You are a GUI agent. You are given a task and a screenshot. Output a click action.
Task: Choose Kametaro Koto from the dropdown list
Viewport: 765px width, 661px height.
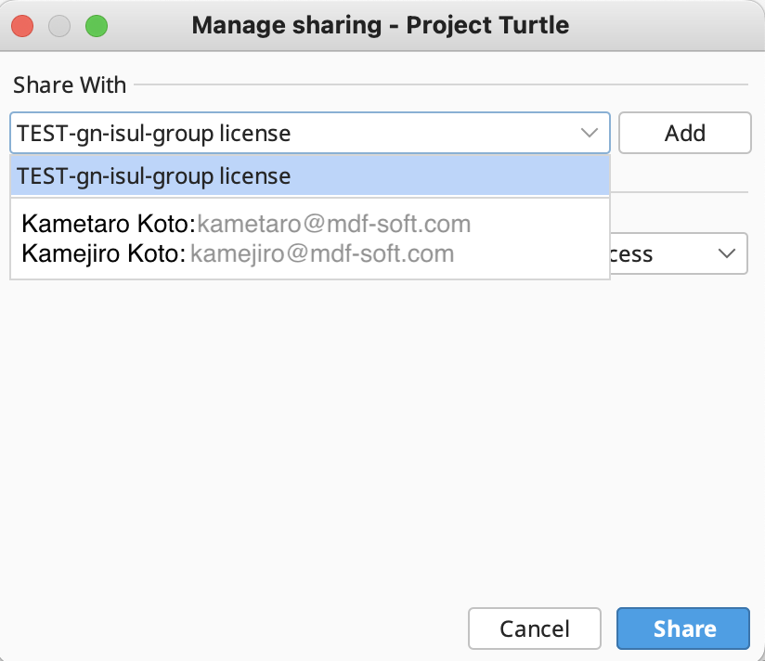coord(107,224)
